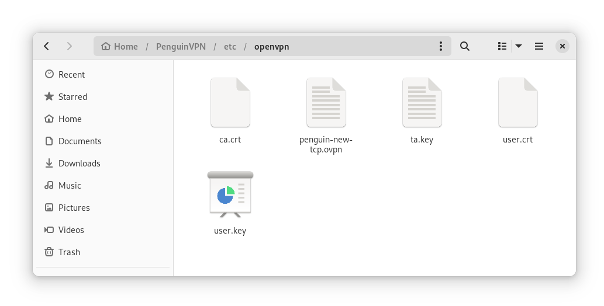The height and width of the screenshot is (306, 604).
Task: Open the path bar three-dot menu
Action: click(x=441, y=46)
